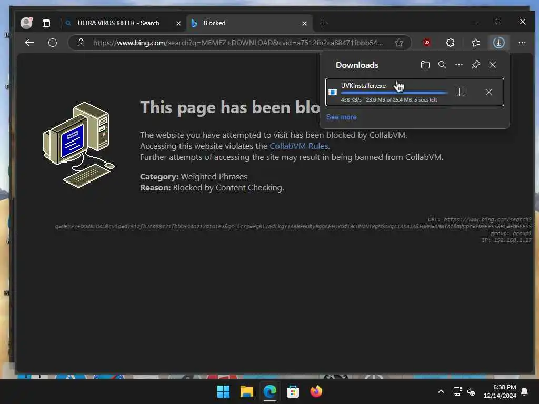Click the retro computer illustration
The width and height of the screenshot is (539, 404).
78,145
